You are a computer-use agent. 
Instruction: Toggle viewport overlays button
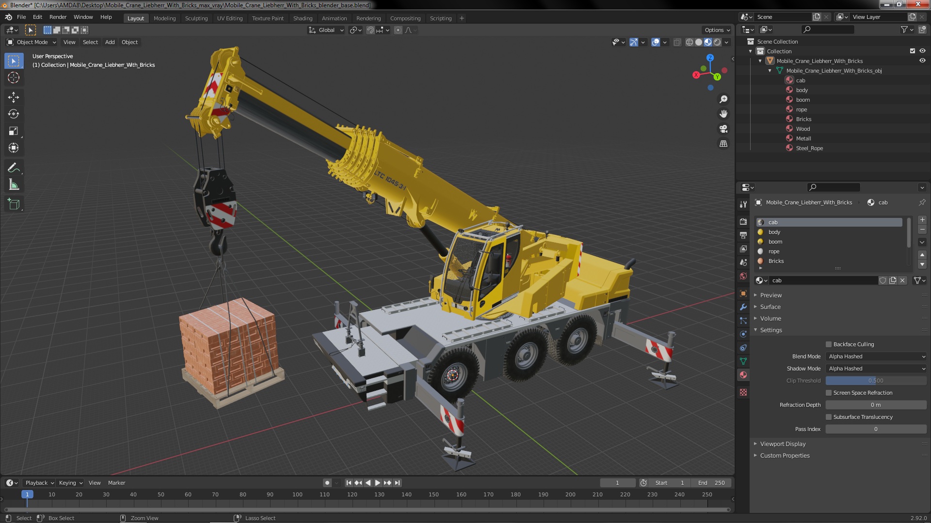(x=656, y=42)
